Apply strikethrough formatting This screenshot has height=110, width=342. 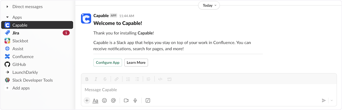105,79
